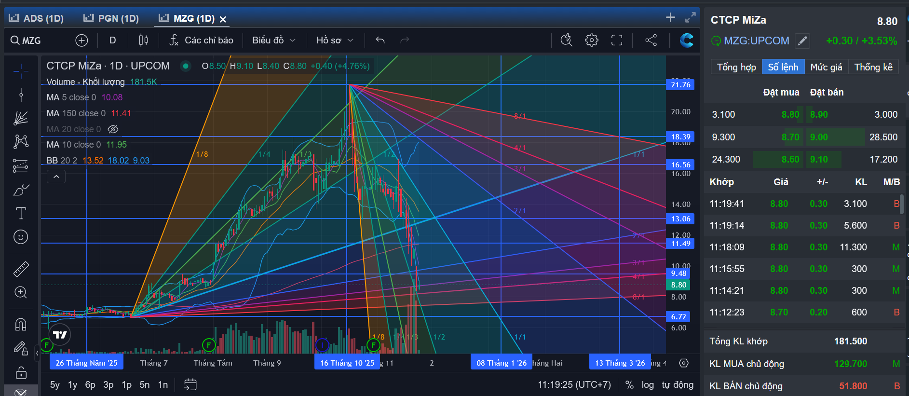Expand the chart panel with arrows icon
The height and width of the screenshot is (396, 909).
tap(691, 17)
